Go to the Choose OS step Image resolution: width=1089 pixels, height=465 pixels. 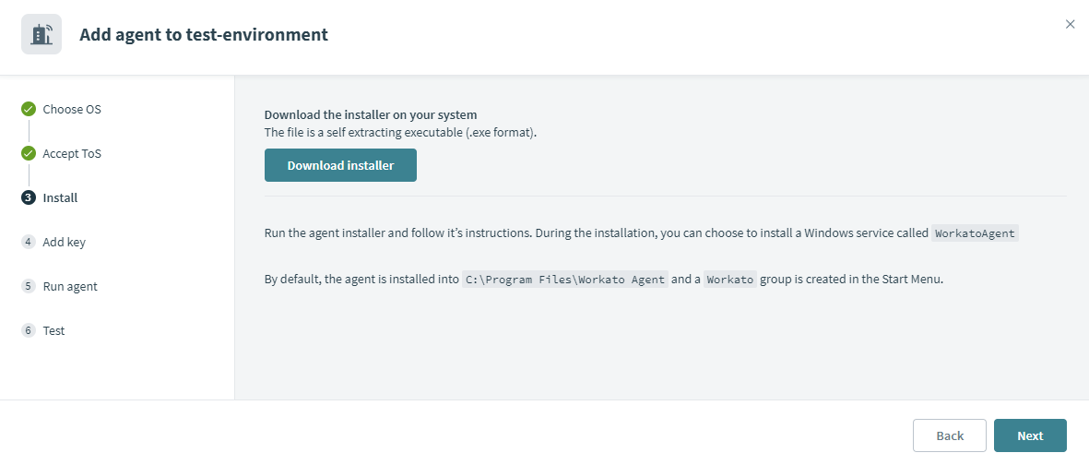pos(72,109)
